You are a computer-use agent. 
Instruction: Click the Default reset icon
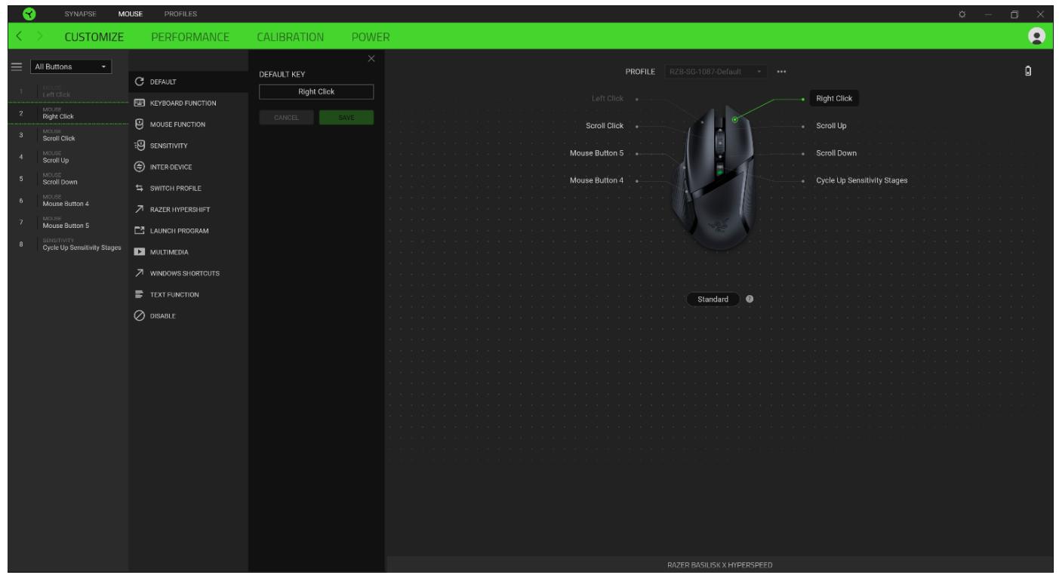[139, 81]
